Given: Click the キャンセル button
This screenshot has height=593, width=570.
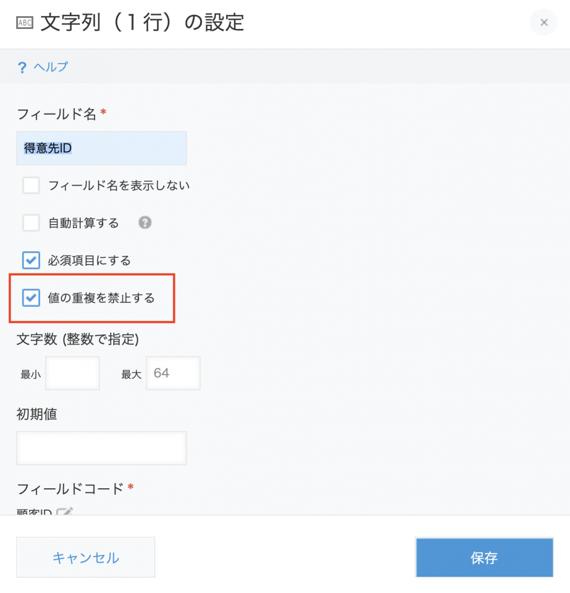Looking at the screenshot, I should [x=86, y=557].
